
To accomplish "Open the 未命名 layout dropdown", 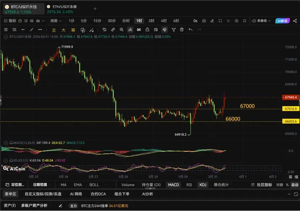I will point(261,21).
